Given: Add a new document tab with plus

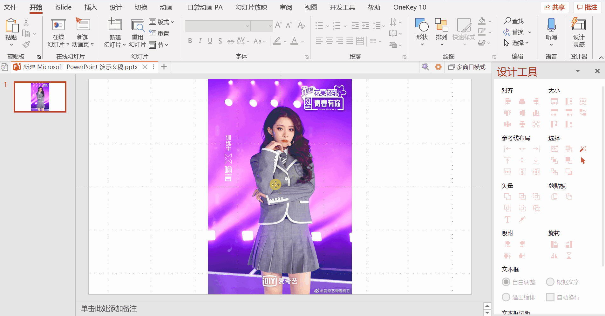Looking at the screenshot, I should point(164,67).
